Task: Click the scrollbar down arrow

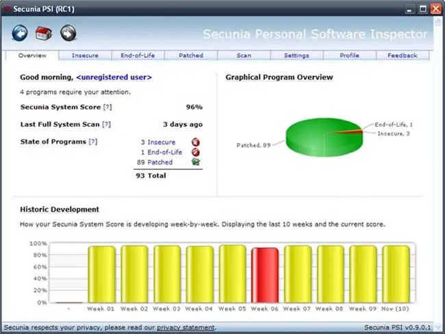Action: [439, 327]
